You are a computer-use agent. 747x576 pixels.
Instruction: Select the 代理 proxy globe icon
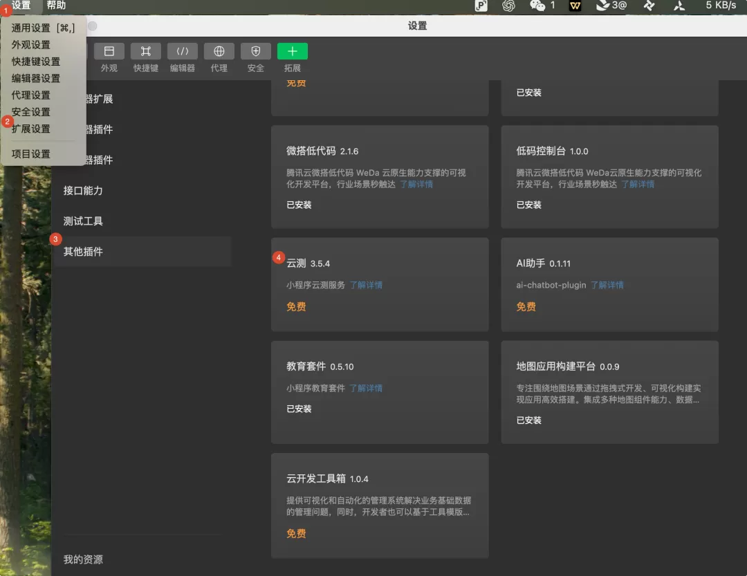tap(219, 51)
